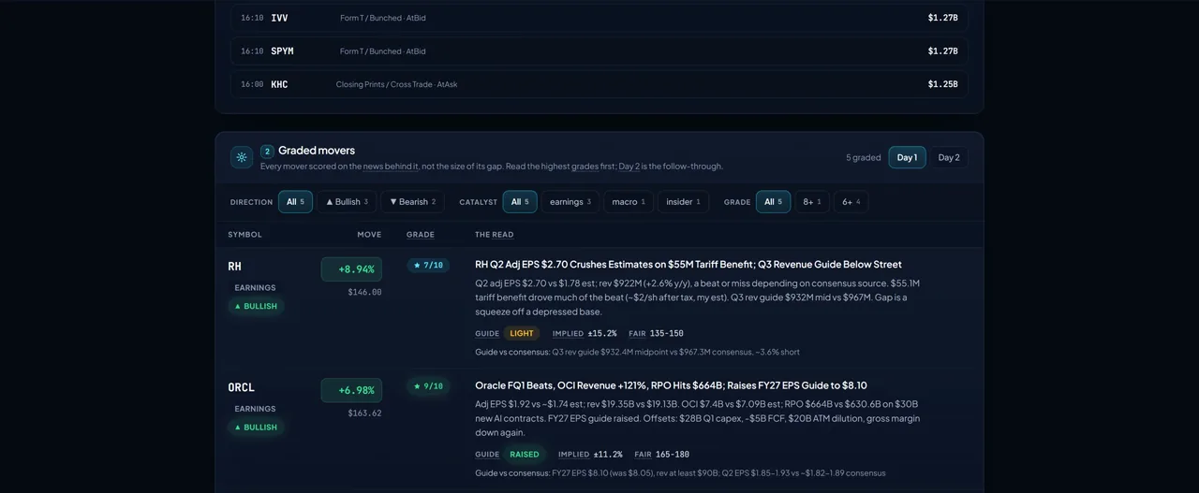Click the LIGHT guide badge
Image resolution: width=1199 pixels, height=493 pixels.
click(x=522, y=333)
